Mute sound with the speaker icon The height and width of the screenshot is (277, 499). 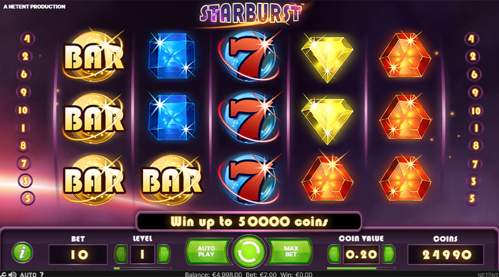coord(12,274)
